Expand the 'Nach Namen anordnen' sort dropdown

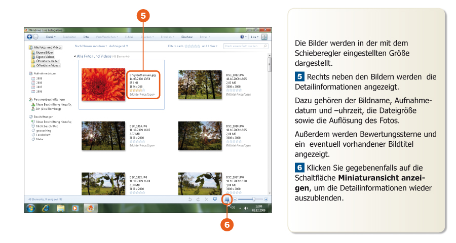(90, 46)
